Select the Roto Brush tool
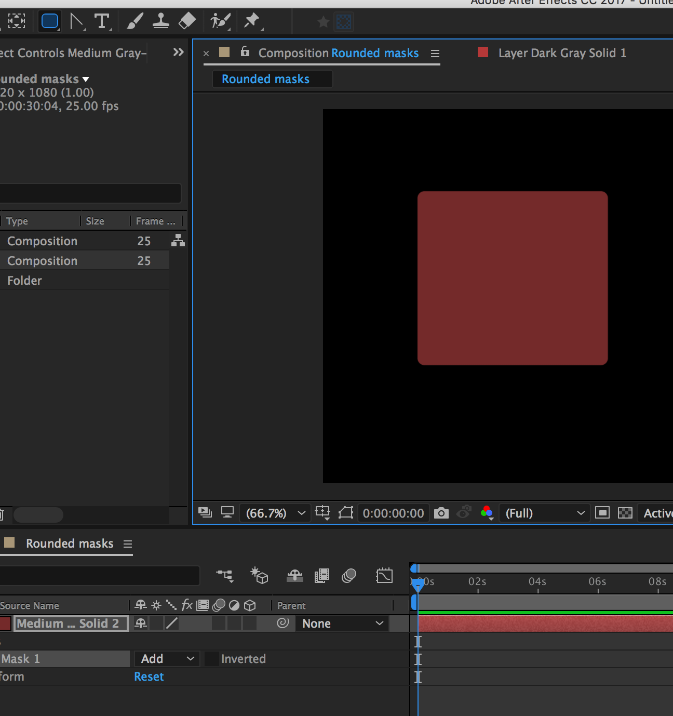This screenshot has width=673, height=716. click(221, 21)
